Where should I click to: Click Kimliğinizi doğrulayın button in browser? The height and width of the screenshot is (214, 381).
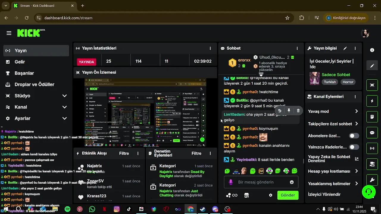346,18
